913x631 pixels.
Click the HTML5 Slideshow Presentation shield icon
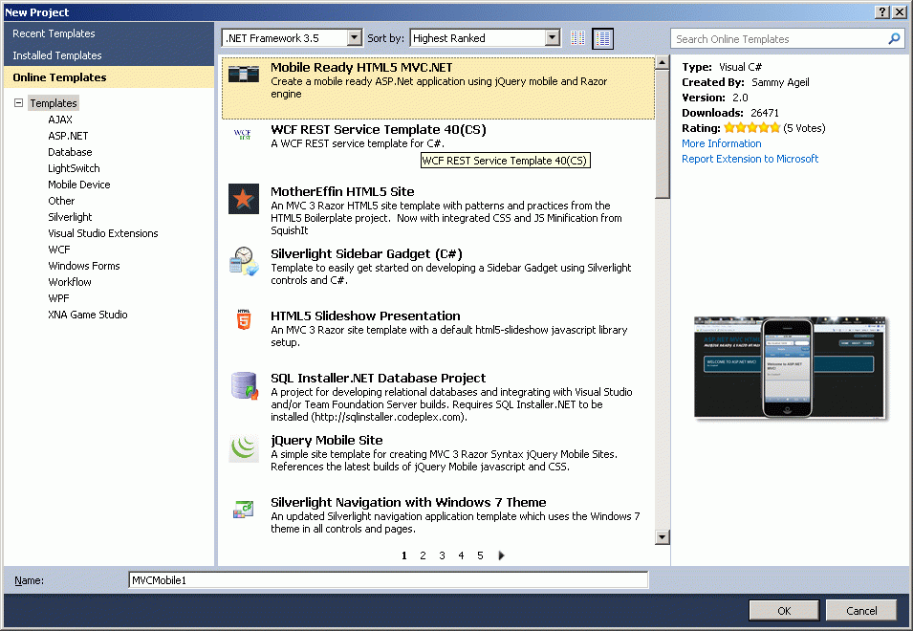tap(244, 319)
